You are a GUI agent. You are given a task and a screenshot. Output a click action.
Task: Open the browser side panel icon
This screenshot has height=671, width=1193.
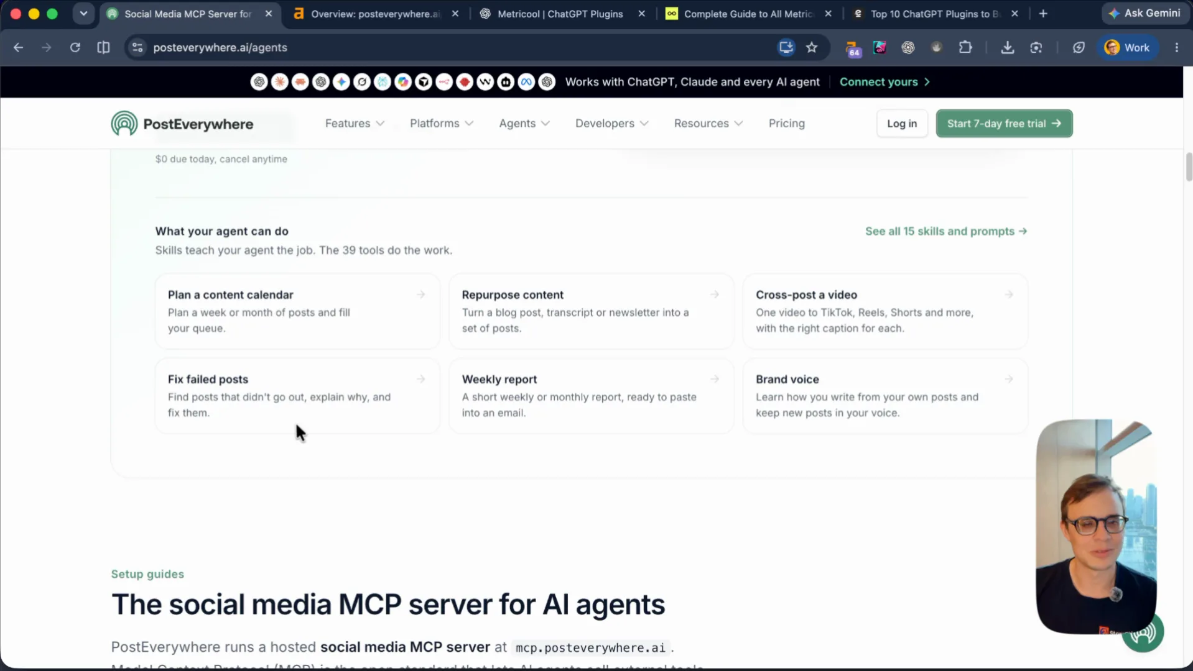pyautogui.click(x=104, y=47)
